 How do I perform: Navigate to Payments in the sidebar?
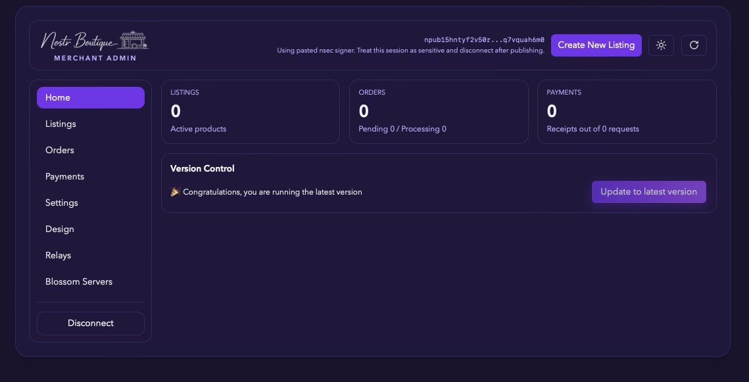(64, 176)
